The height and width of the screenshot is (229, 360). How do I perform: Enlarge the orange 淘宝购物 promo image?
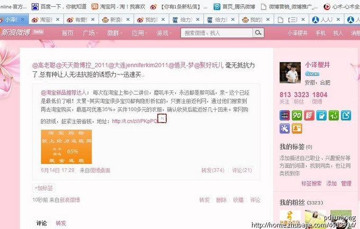tap(66, 147)
